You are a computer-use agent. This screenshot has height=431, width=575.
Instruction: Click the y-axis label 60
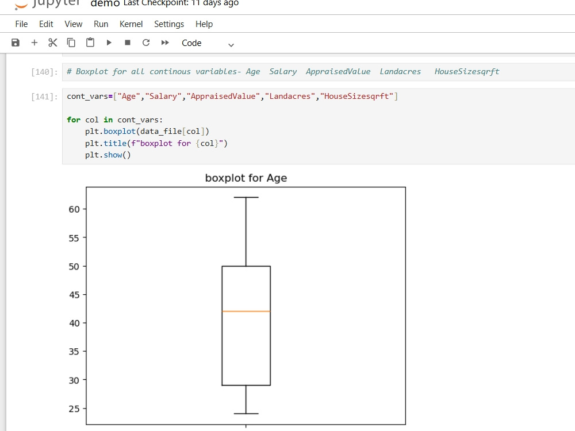click(74, 209)
